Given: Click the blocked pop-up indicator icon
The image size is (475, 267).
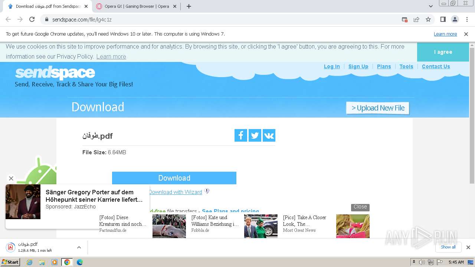Looking at the screenshot, I should [x=405, y=19].
